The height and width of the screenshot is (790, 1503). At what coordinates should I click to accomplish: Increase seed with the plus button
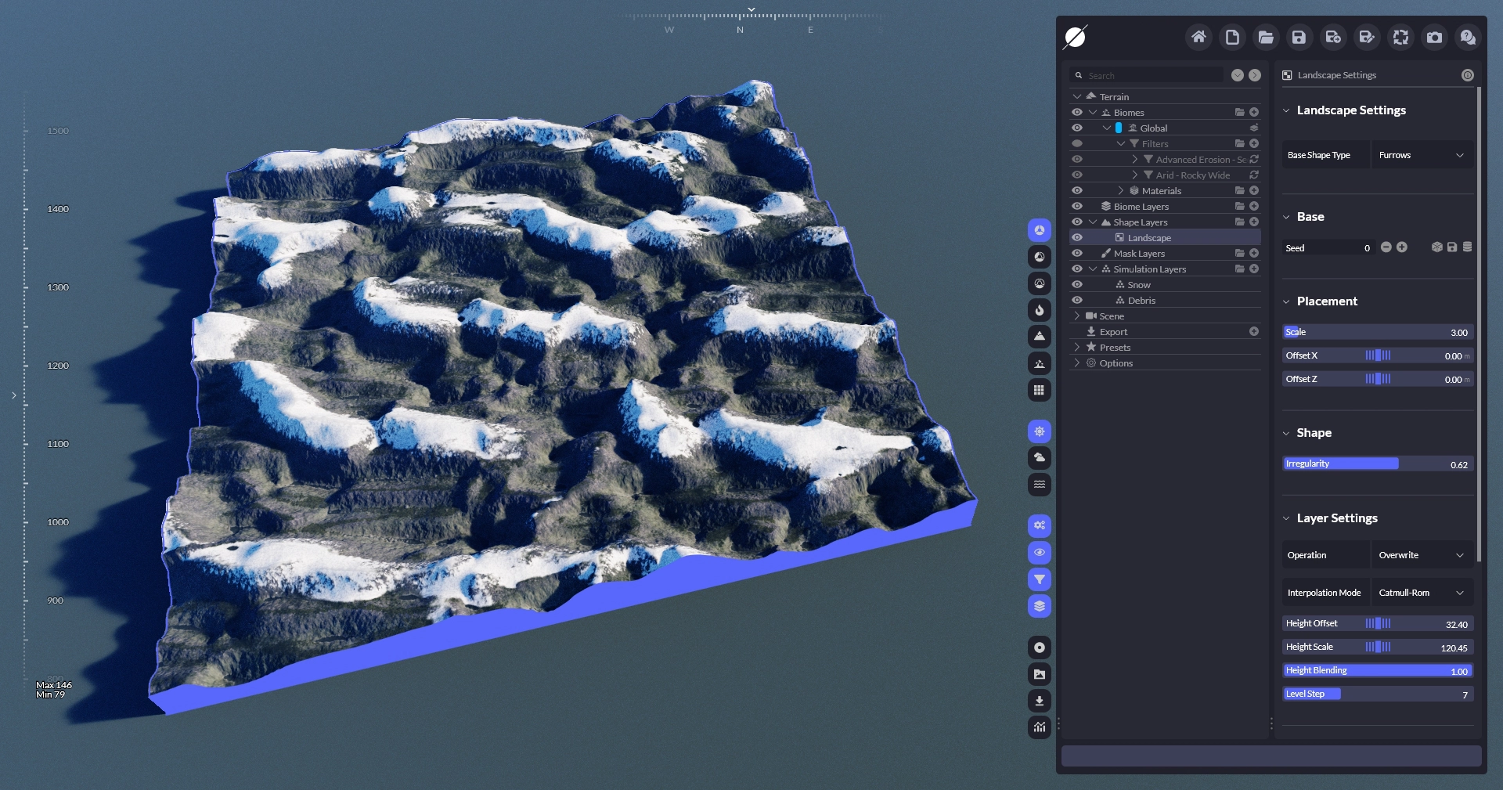(1402, 247)
